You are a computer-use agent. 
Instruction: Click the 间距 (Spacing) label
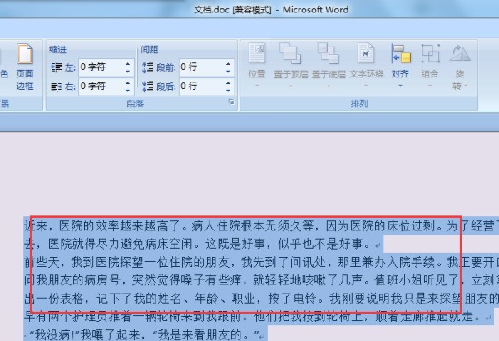tap(149, 49)
